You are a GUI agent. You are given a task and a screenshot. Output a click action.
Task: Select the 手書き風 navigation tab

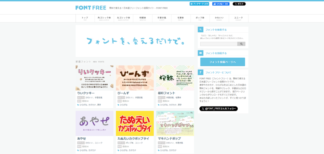tap(162, 18)
